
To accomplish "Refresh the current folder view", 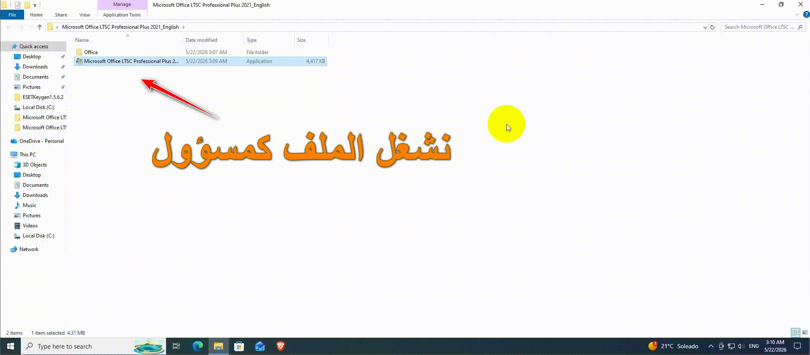I will (x=712, y=27).
